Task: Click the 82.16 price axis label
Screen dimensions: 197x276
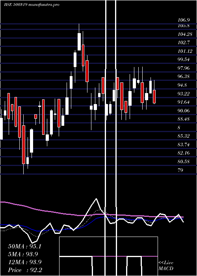Action: (x=184, y=153)
